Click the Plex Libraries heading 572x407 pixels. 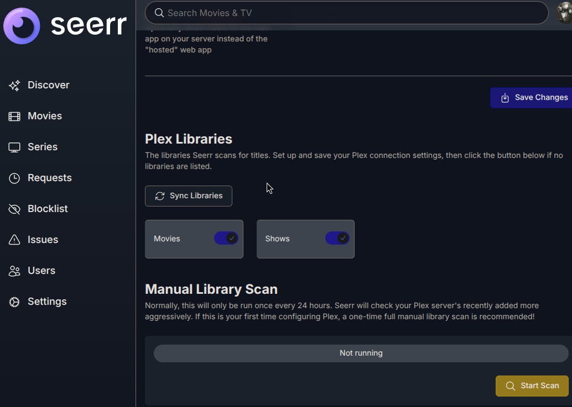click(x=189, y=139)
